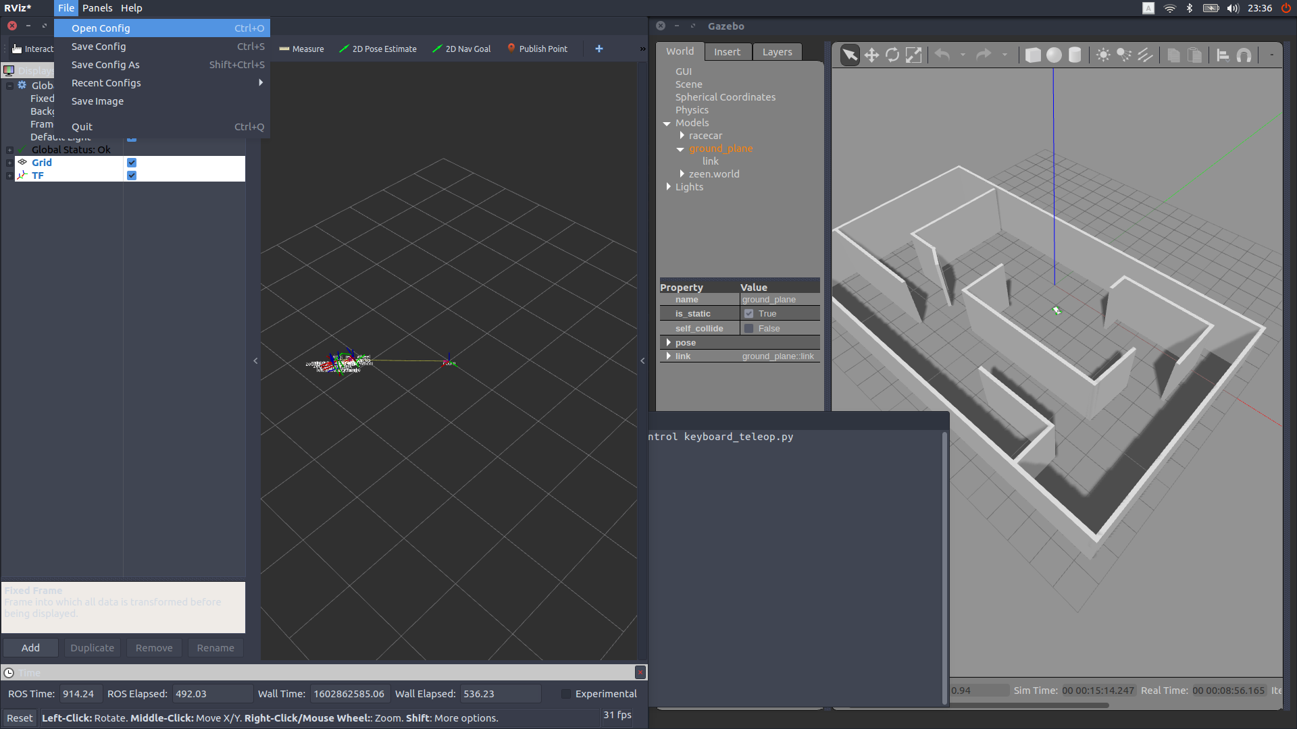
Task: Choose Save Config As from File menu
Action: point(105,65)
